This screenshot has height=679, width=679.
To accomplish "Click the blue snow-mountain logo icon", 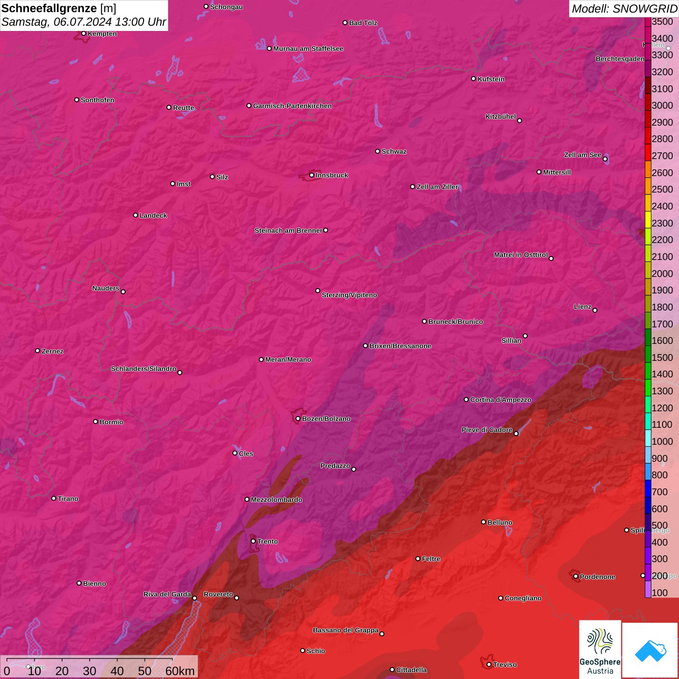I will pyautogui.click(x=650, y=651).
